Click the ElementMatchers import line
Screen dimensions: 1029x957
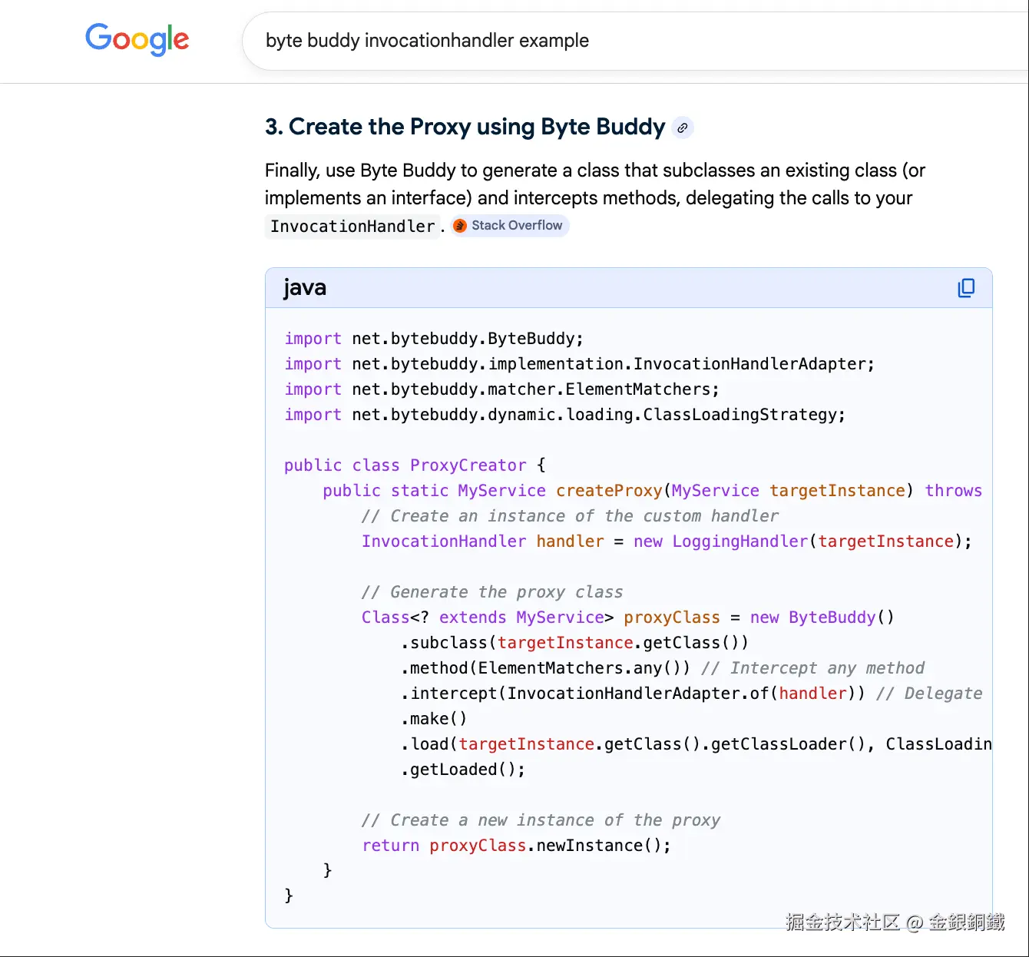pos(501,389)
